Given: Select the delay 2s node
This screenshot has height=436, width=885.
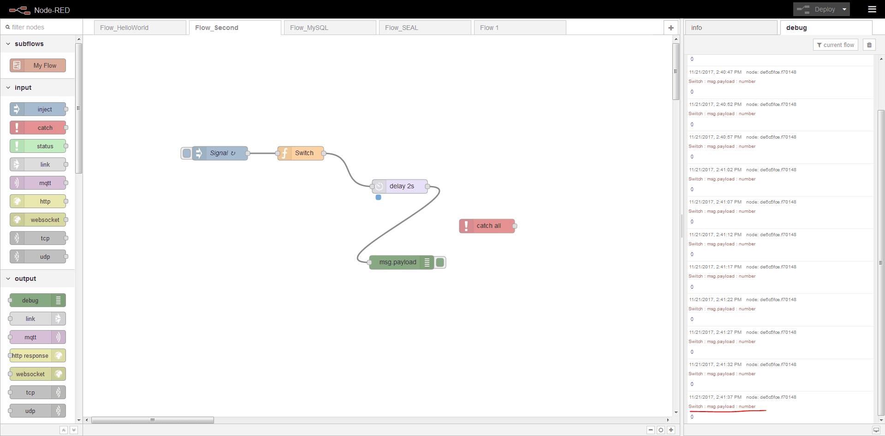Looking at the screenshot, I should tap(401, 186).
